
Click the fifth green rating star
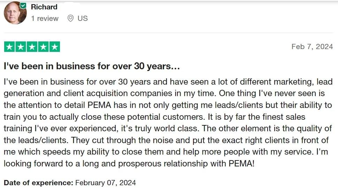point(55,47)
